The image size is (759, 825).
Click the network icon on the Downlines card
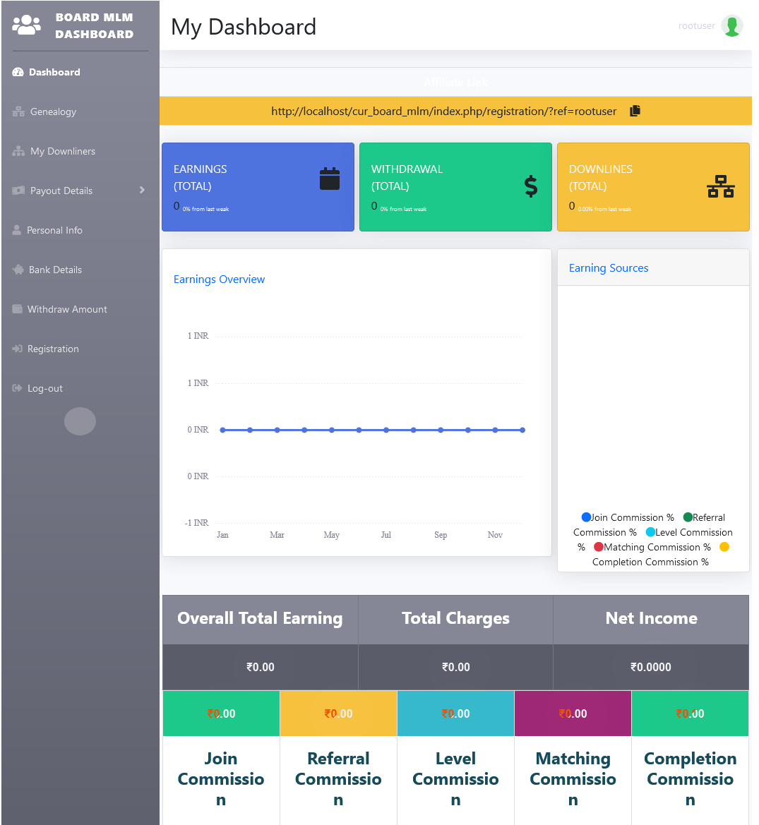(x=720, y=186)
